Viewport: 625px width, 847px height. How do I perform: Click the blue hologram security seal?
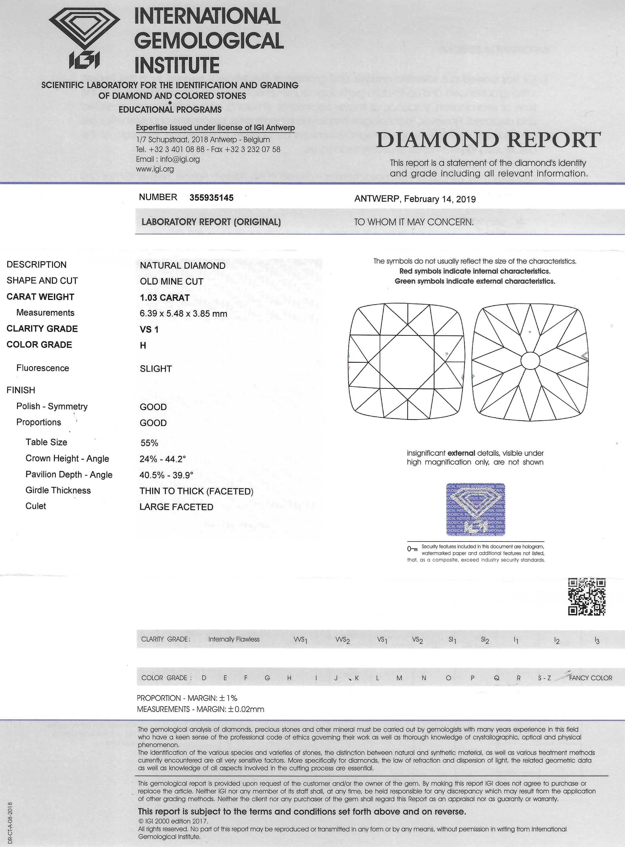click(476, 509)
